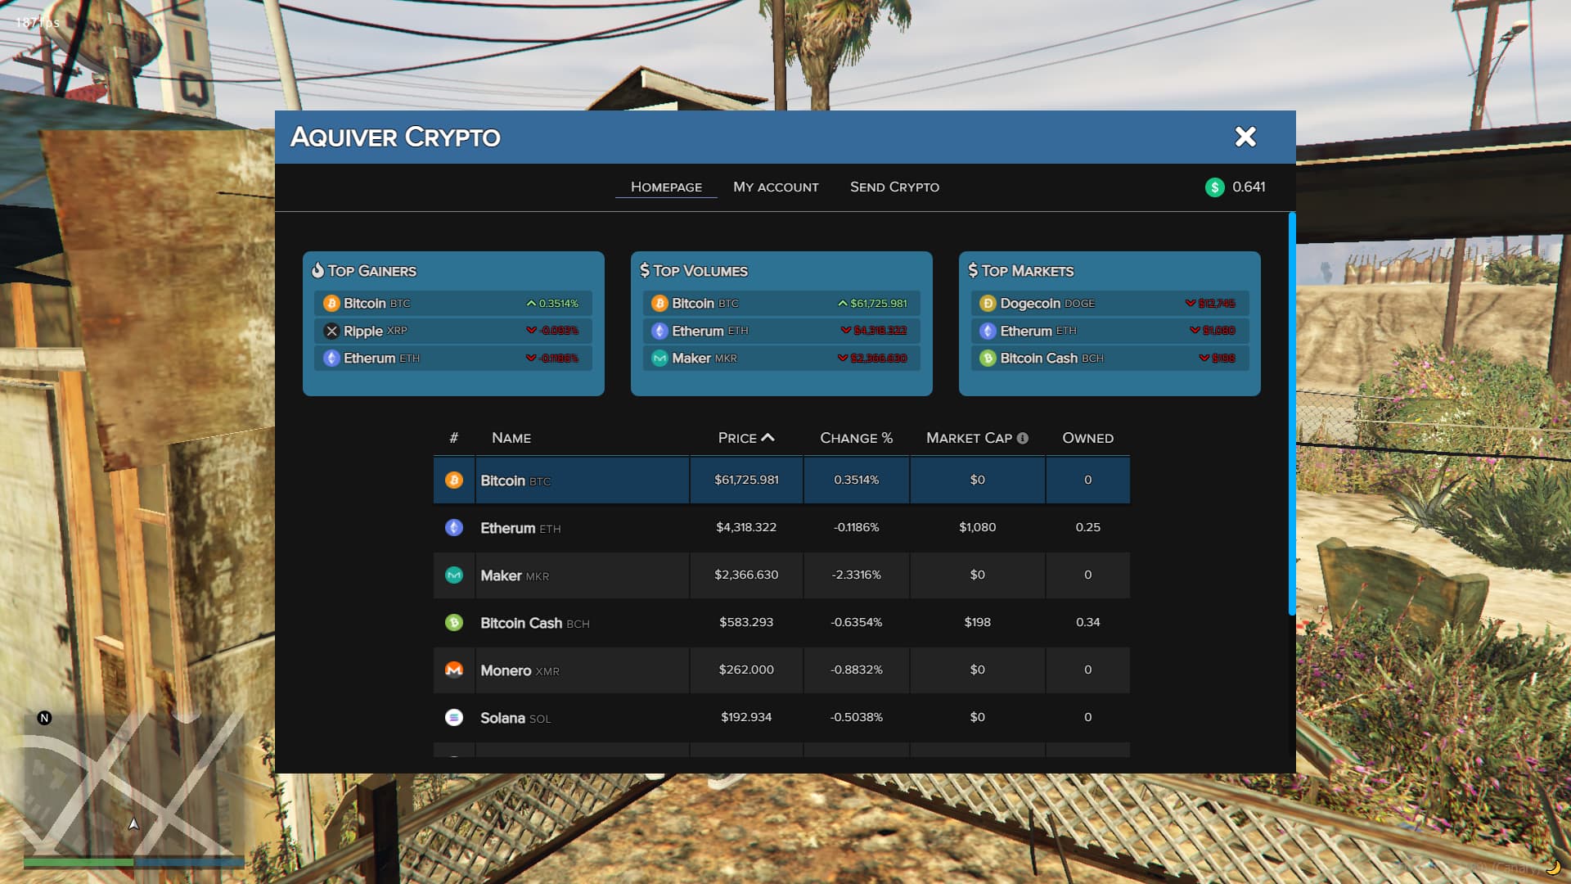Click the green dollar balance icon
This screenshot has width=1571, height=884.
click(x=1215, y=187)
